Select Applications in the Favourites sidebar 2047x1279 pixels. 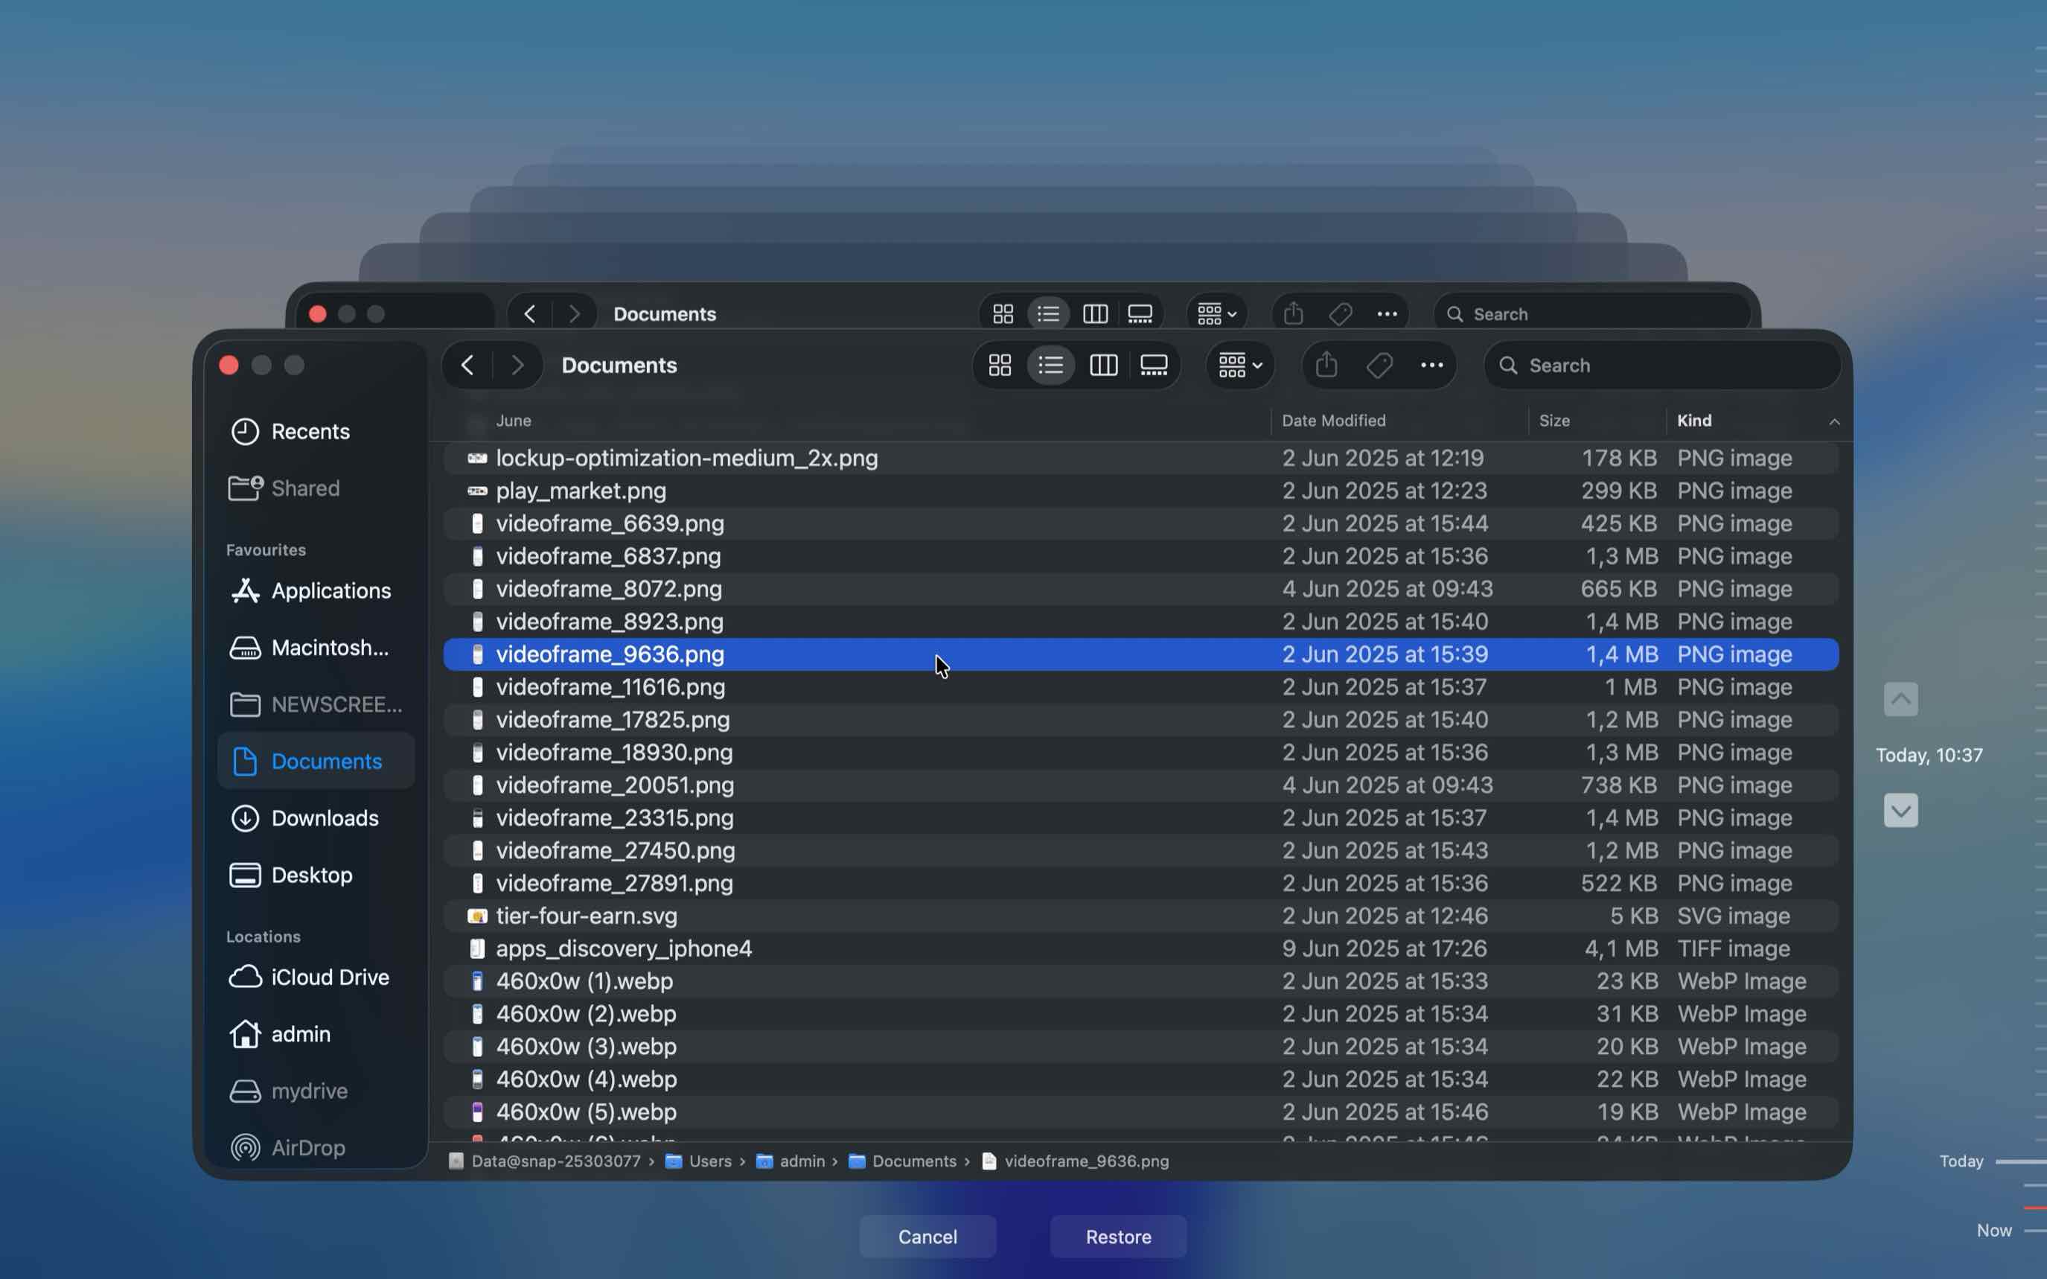pyautogui.click(x=330, y=590)
